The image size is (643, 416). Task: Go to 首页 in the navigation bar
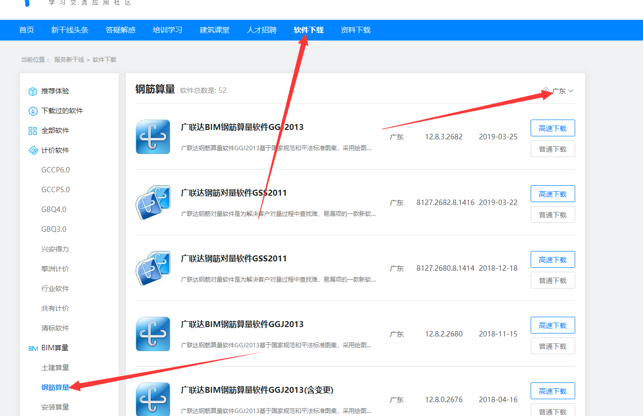pos(27,30)
